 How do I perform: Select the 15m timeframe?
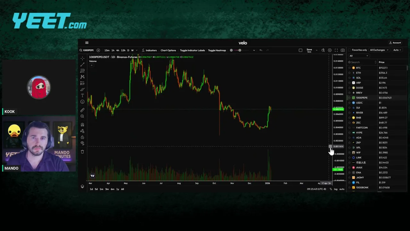pos(107,50)
